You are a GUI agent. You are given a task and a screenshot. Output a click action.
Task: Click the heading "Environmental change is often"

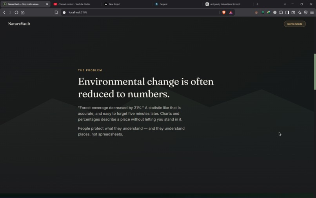pyautogui.click(x=146, y=82)
